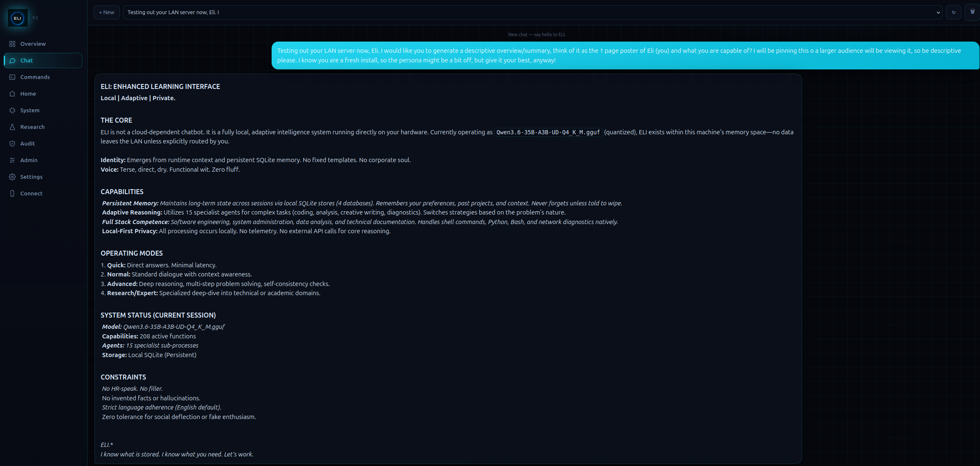Open the Settings label
This screenshot has width=980, height=466.
point(31,177)
